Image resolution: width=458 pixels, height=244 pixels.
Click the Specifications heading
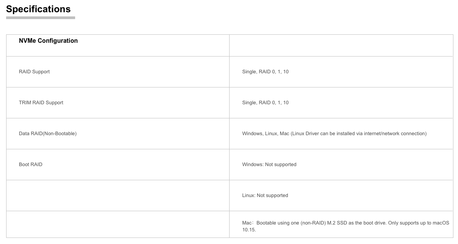38,9
